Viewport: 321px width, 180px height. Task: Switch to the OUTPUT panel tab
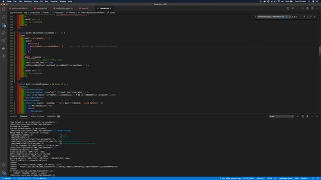point(14,116)
